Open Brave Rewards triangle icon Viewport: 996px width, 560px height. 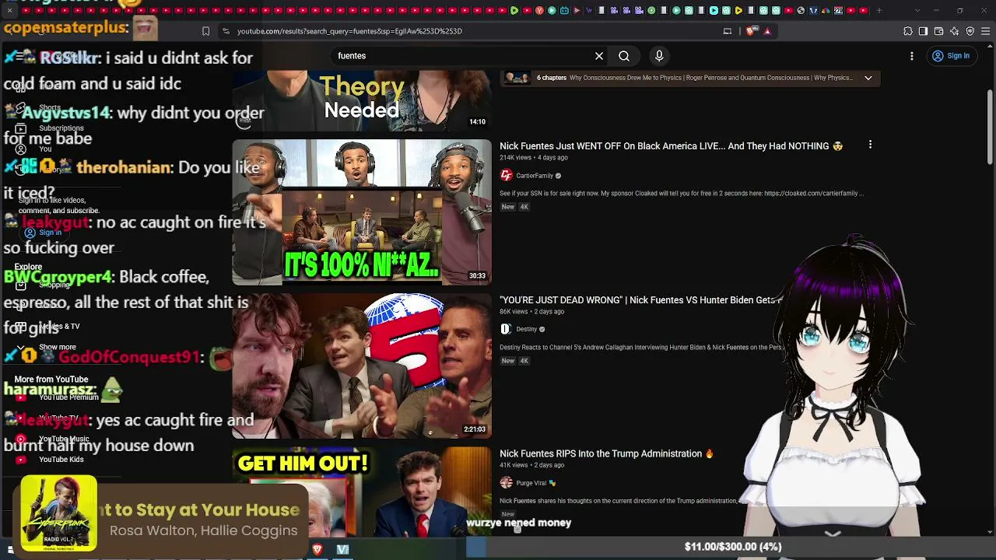pyautogui.click(x=767, y=31)
